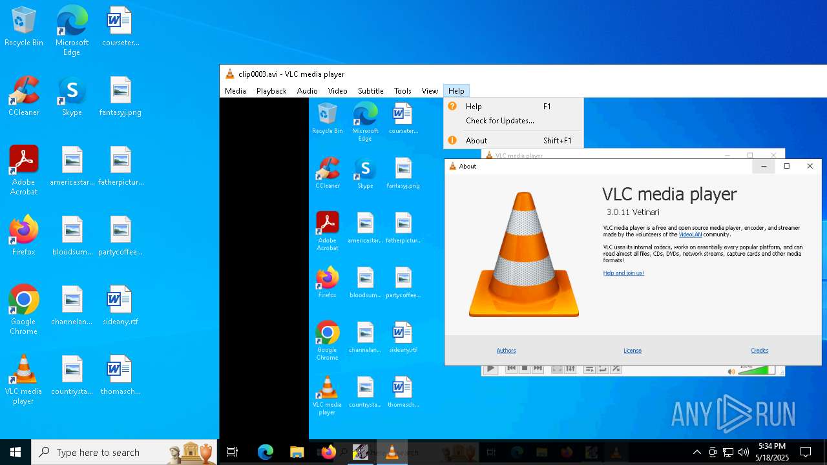The width and height of the screenshot is (827, 465).
Task: Switch to Firefox in the taskbar
Action: click(x=328, y=452)
